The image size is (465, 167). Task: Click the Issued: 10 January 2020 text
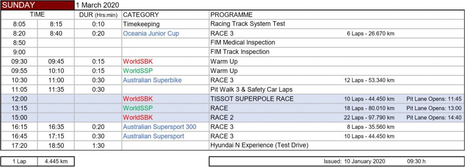click(354, 162)
